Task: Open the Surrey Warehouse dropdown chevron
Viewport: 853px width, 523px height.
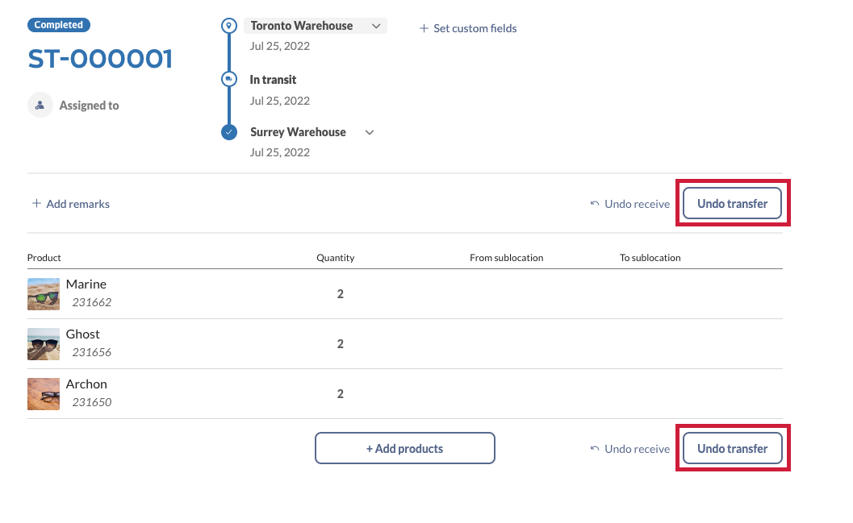Action: [370, 132]
